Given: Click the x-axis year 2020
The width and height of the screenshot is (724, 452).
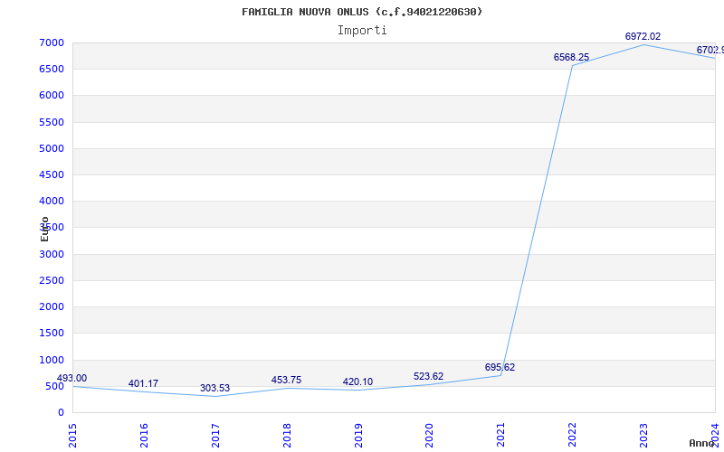Looking at the screenshot, I should point(429,435).
